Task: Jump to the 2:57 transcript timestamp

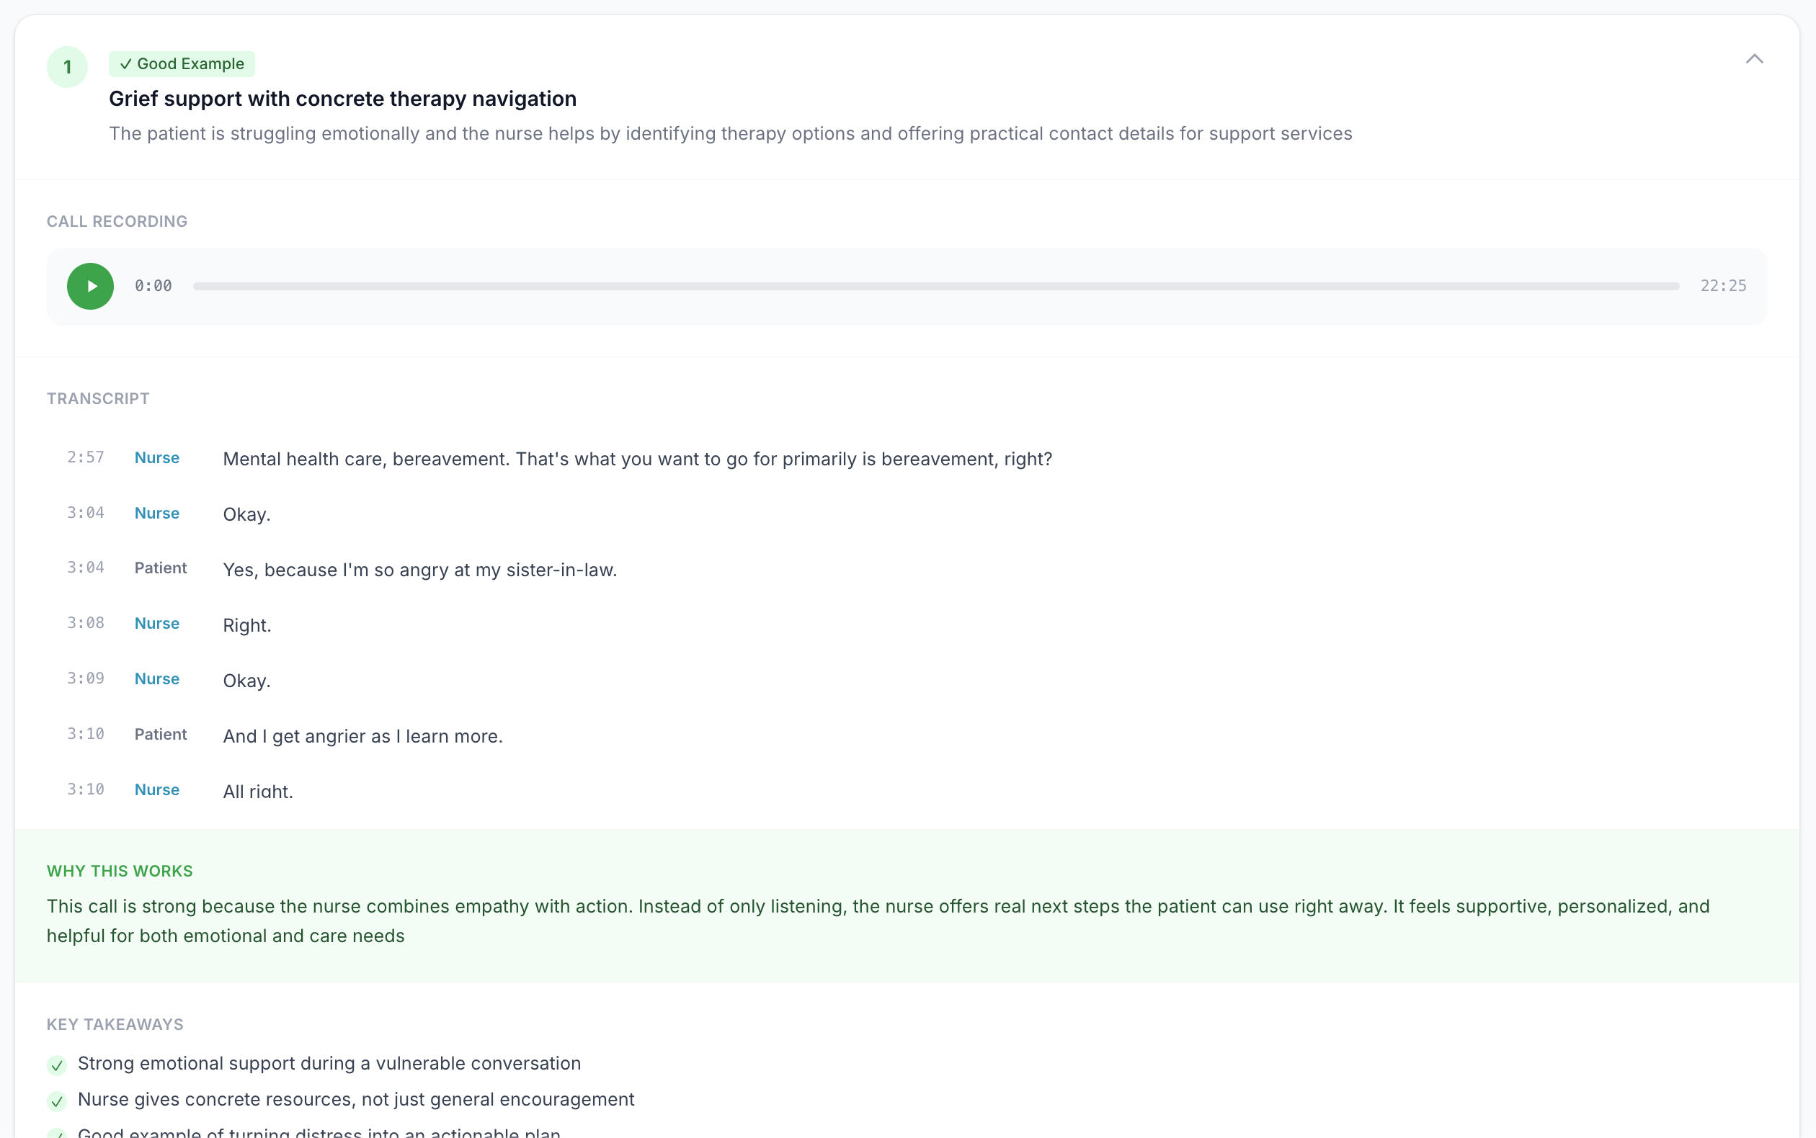Action: point(86,457)
